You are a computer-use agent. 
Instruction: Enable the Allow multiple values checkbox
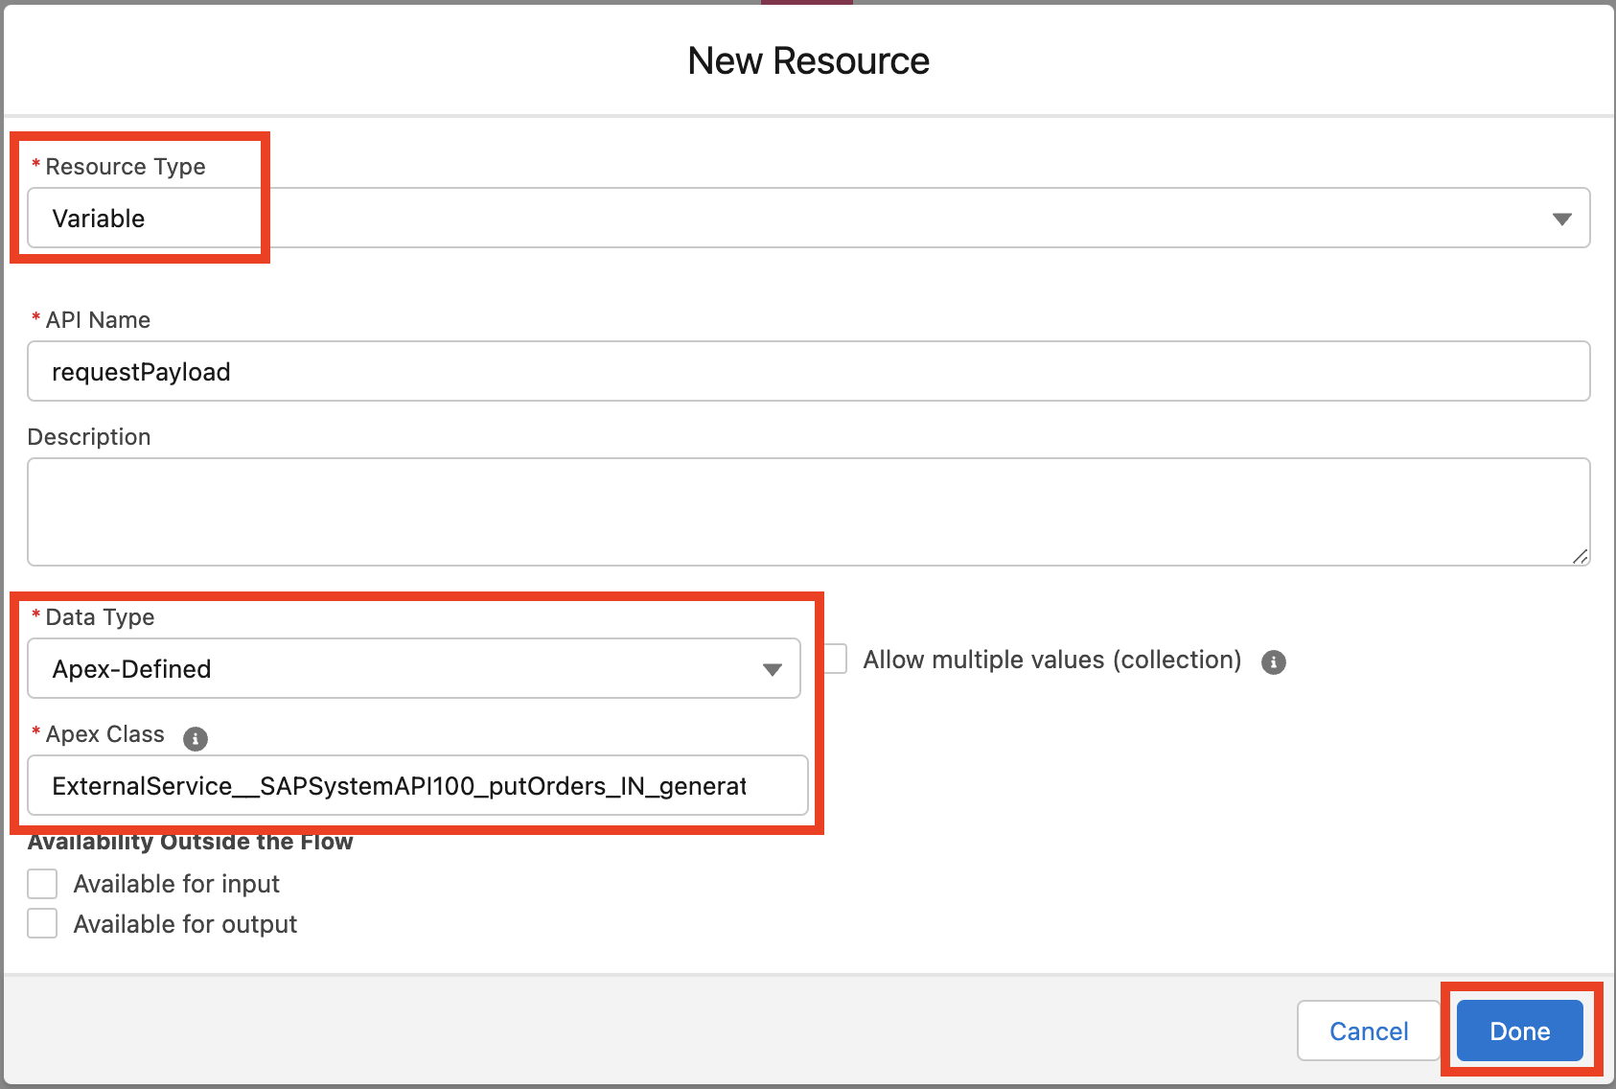point(836,660)
